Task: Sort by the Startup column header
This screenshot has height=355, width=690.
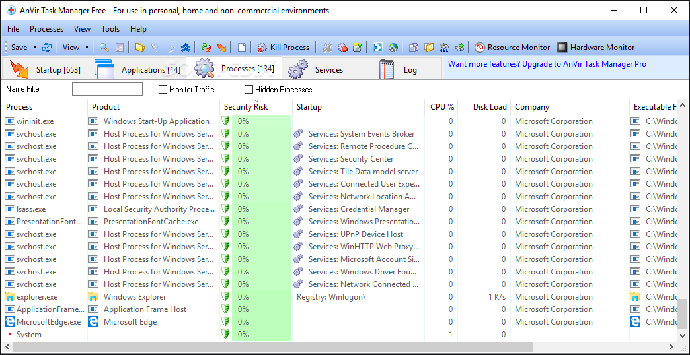Action: click(x=359, y=107)
